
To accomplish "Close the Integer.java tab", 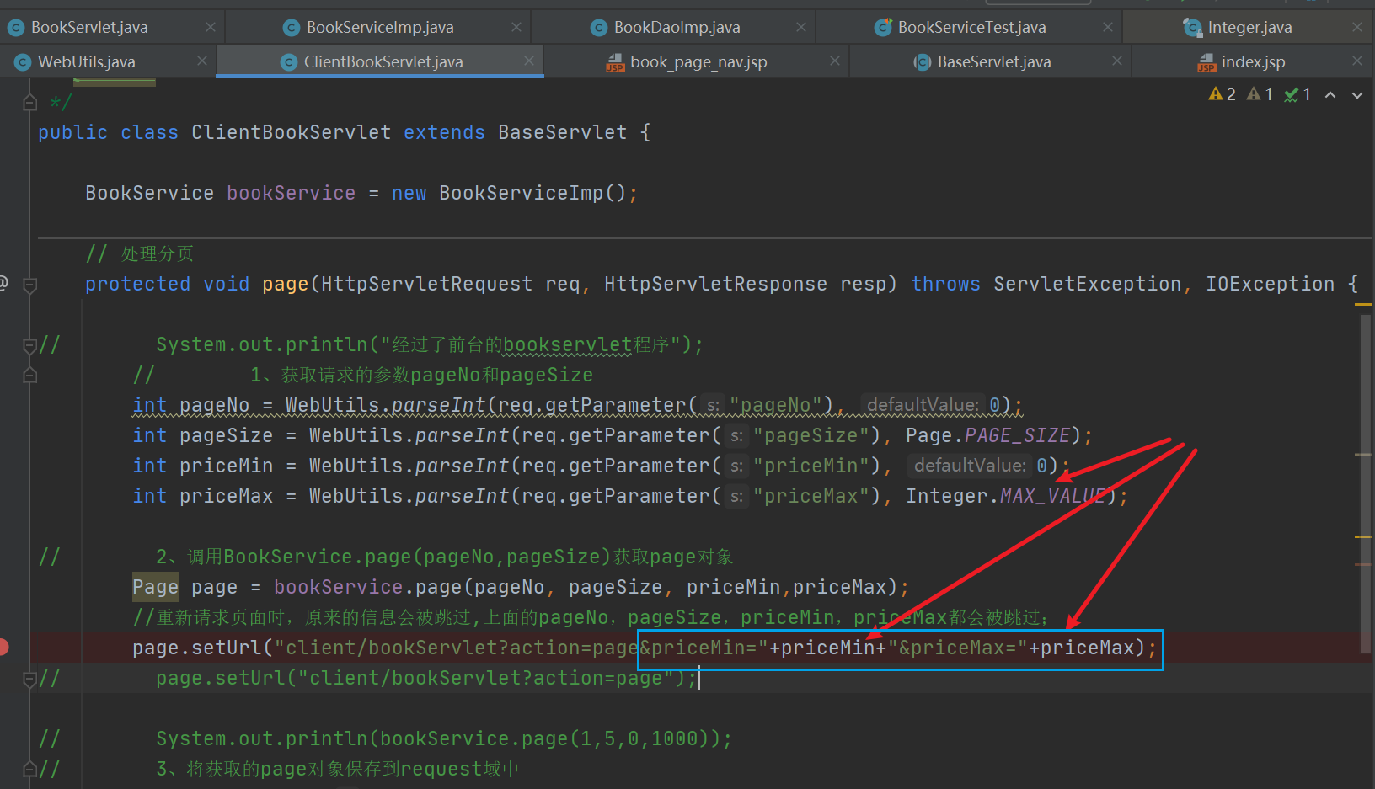I will click(1357, 27).
